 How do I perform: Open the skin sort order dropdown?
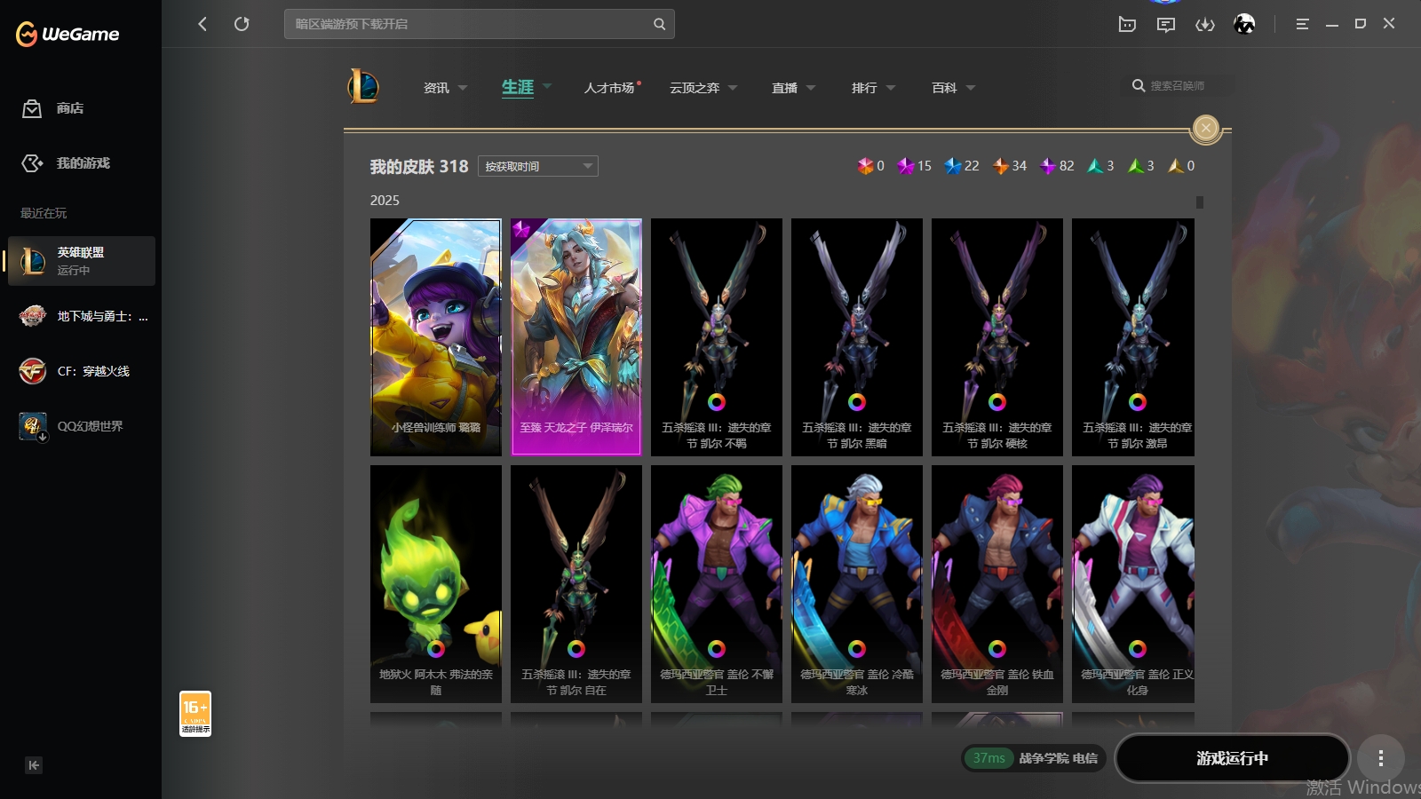538,166
